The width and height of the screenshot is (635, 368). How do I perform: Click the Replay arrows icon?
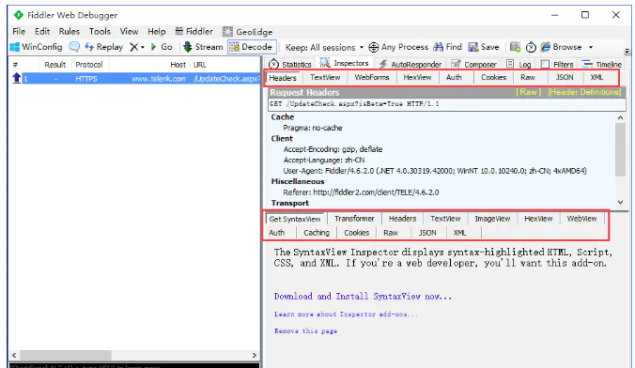tap(89, 47)
